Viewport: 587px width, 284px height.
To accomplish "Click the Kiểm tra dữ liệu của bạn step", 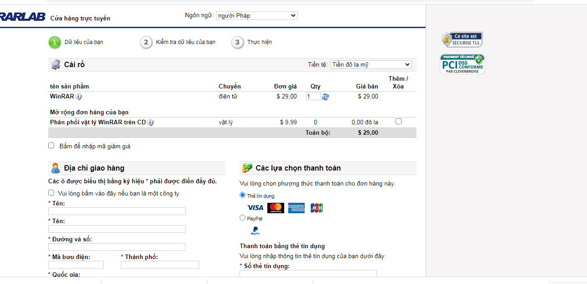I will click(x=186, y=42).
